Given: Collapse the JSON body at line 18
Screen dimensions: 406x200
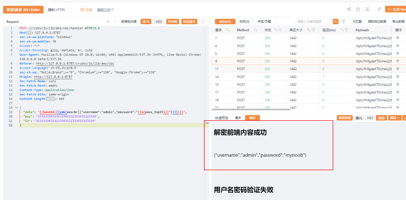Looking at the screenshot, I should click(x=16, y=108).
